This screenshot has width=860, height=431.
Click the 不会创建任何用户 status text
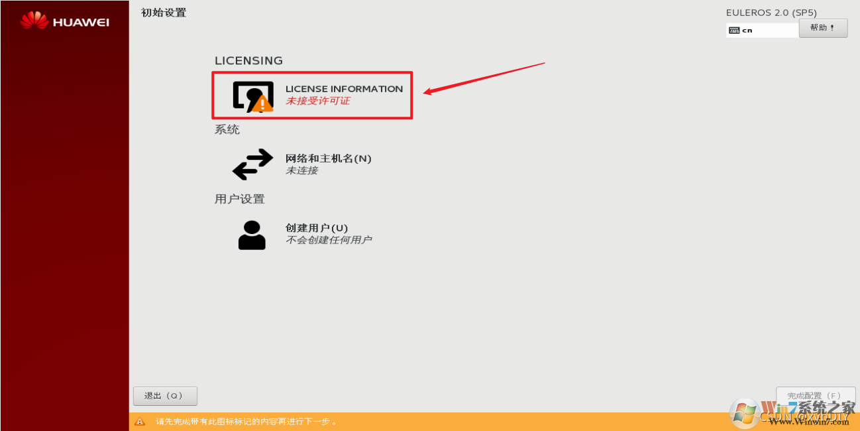tap(328, 240)
